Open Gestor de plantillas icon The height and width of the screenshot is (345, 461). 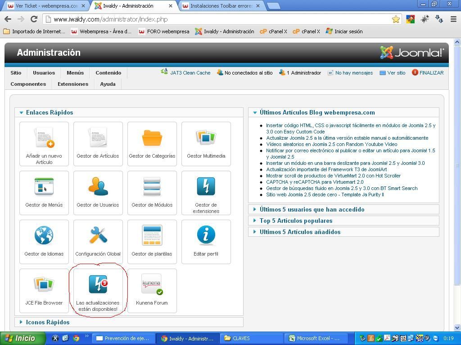152,242
